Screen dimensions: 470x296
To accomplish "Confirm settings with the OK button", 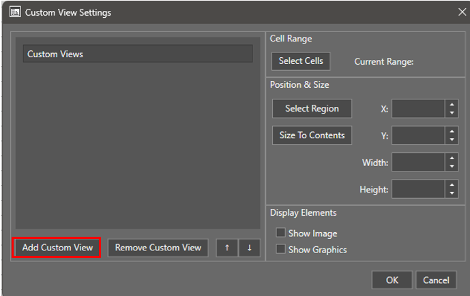I will coord(392,280).
